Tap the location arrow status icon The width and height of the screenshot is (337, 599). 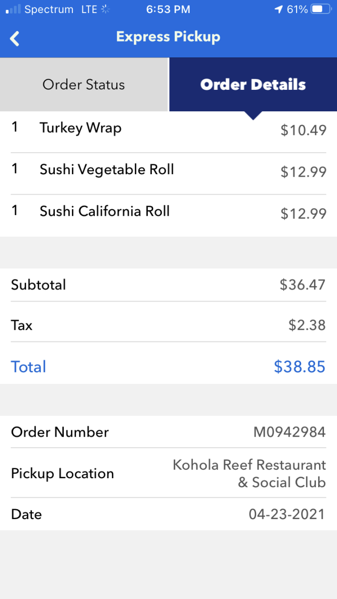279,9
